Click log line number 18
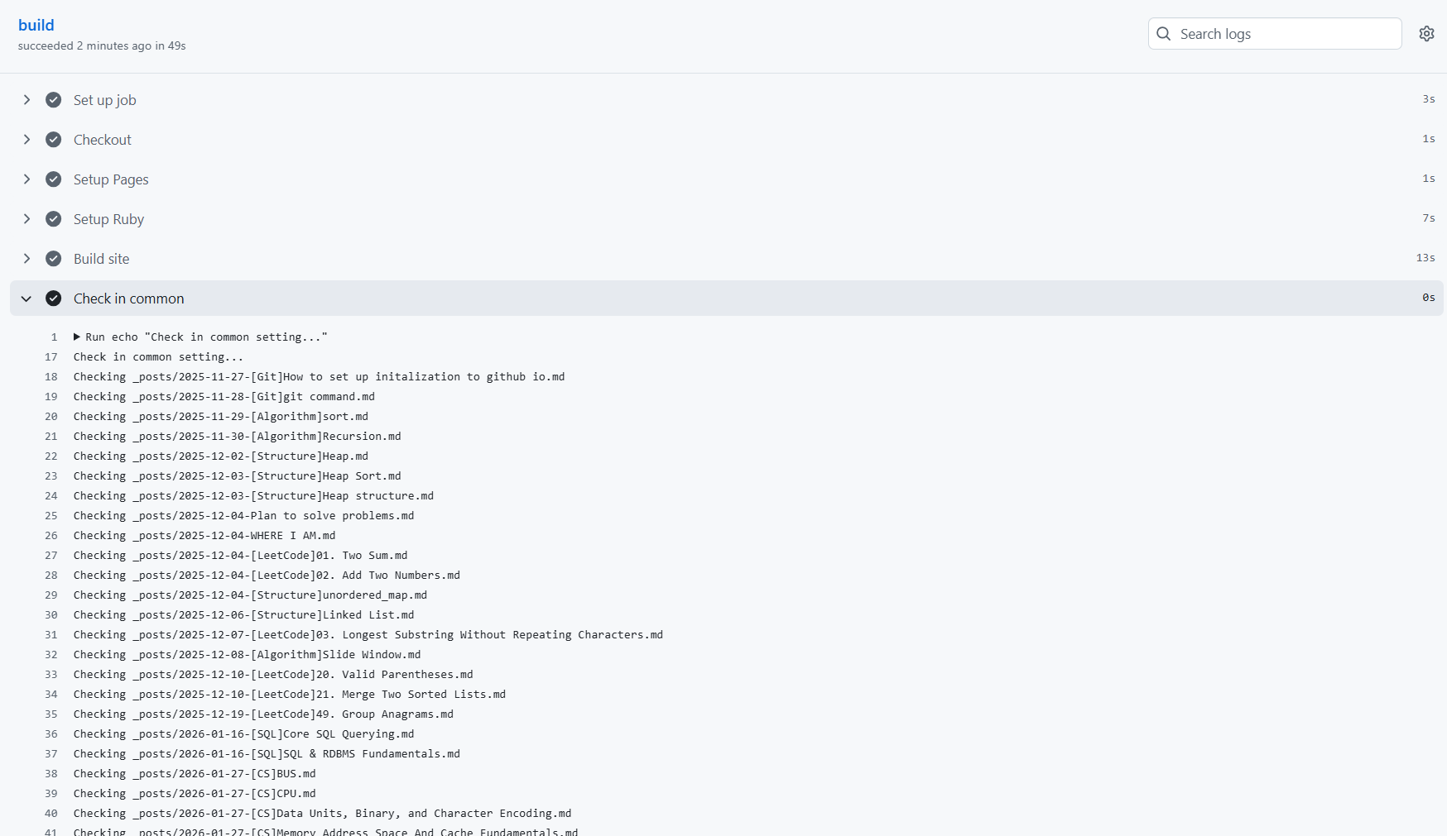 pos(51,377)
